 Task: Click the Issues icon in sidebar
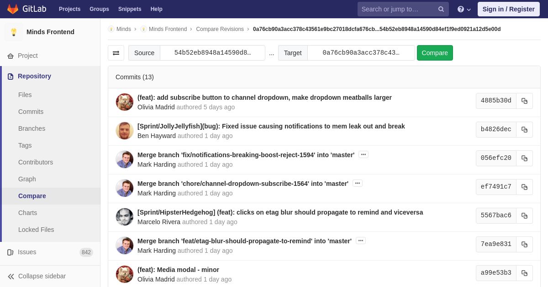point(11,252)
